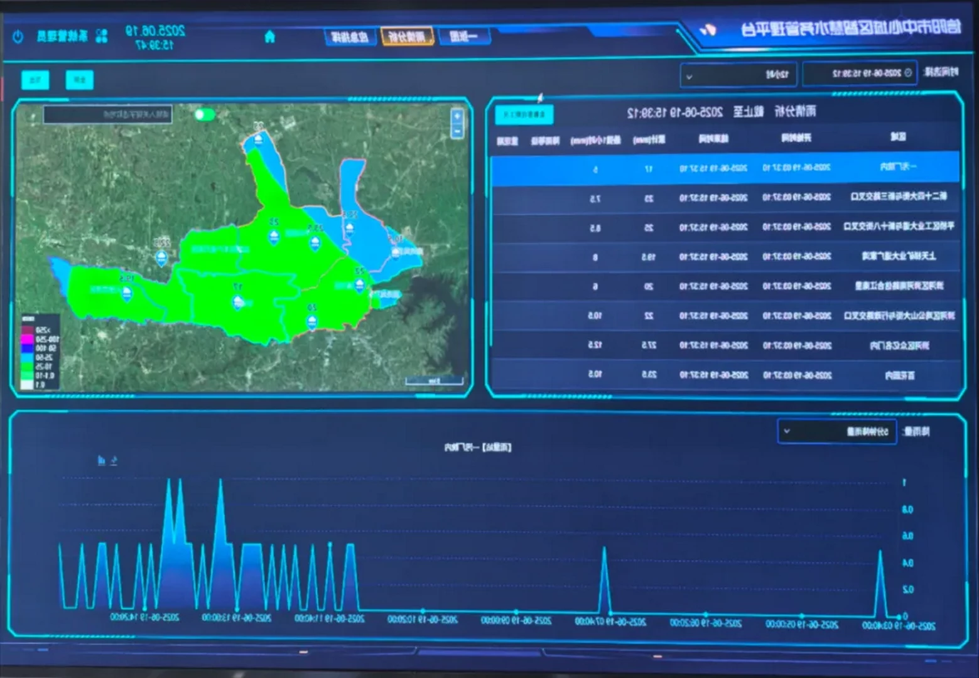Select the rain station marker labeled 22.5

pos(161,257)
